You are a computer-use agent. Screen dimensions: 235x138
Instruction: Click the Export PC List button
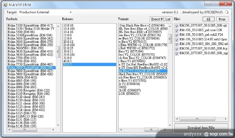tap(161, 19)
